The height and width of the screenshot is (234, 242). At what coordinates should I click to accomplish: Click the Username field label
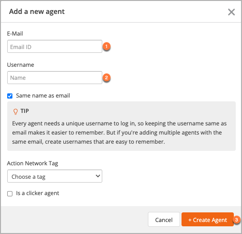click(21, 65)
